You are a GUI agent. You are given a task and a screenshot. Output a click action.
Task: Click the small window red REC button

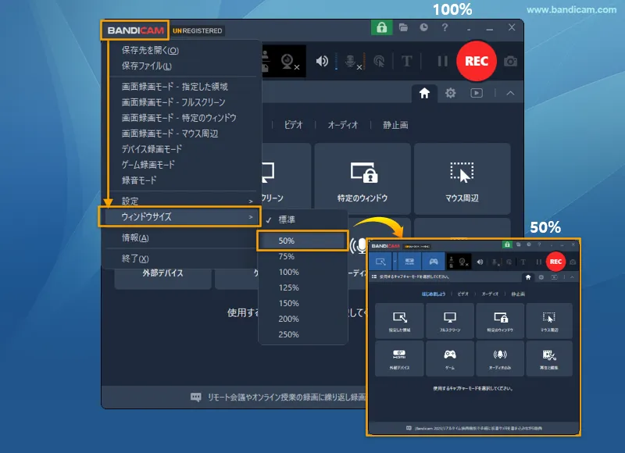[555, 262]
